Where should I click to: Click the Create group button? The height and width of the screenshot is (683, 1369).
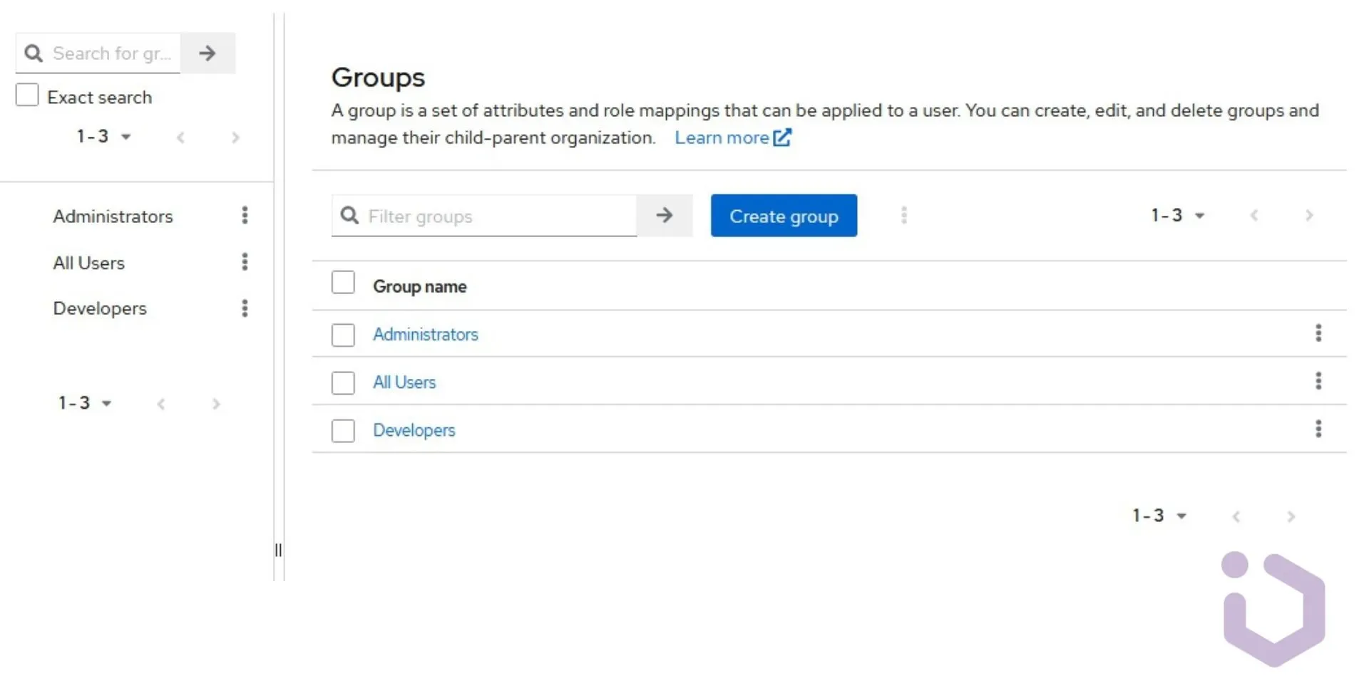[x=784, y=215]
